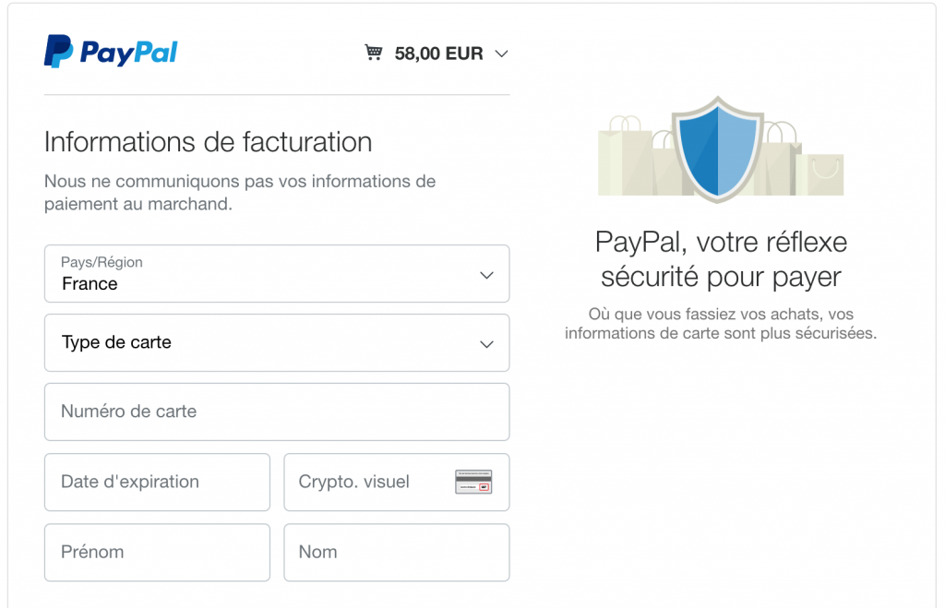Open the Pays/Région dropdown arrow

pyautogui.click(x=486, y=275)
